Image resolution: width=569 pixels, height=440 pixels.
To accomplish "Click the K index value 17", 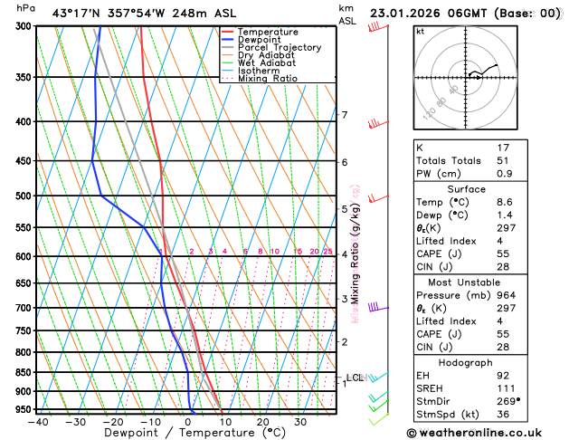I will tap(503, 148).
